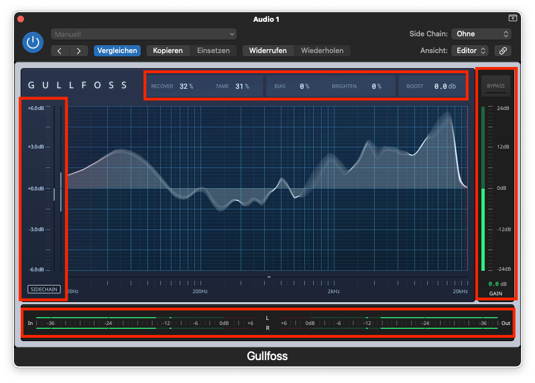Click the 2kHz frequency label
The height and width of the screenshot is (383, 535).
[333, 291]
